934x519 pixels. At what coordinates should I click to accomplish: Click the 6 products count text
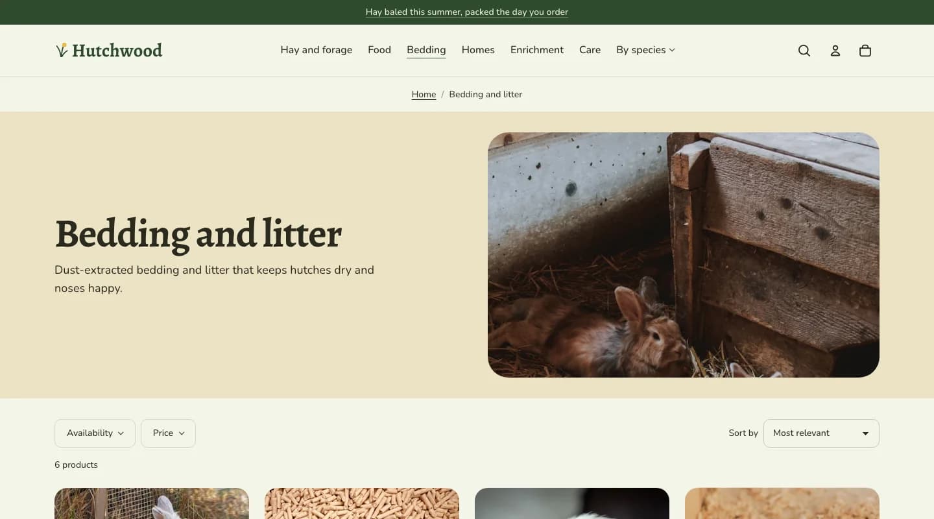pos(77,465)
